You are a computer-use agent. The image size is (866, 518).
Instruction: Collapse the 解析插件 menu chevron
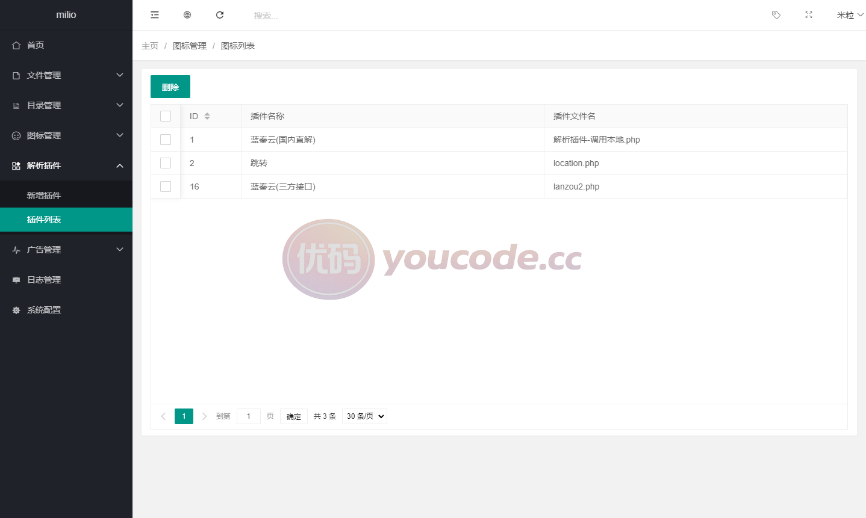pyautogui.click(x=120, y=165)
